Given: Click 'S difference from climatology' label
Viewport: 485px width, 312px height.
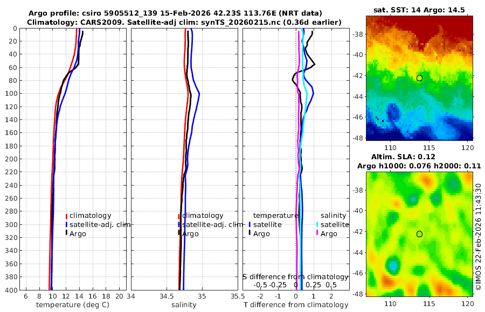Looking at the screenshot, I should coord(295,277).
